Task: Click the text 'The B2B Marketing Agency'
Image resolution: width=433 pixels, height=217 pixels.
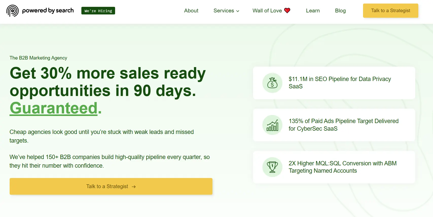Action: (x=38, y=58)
